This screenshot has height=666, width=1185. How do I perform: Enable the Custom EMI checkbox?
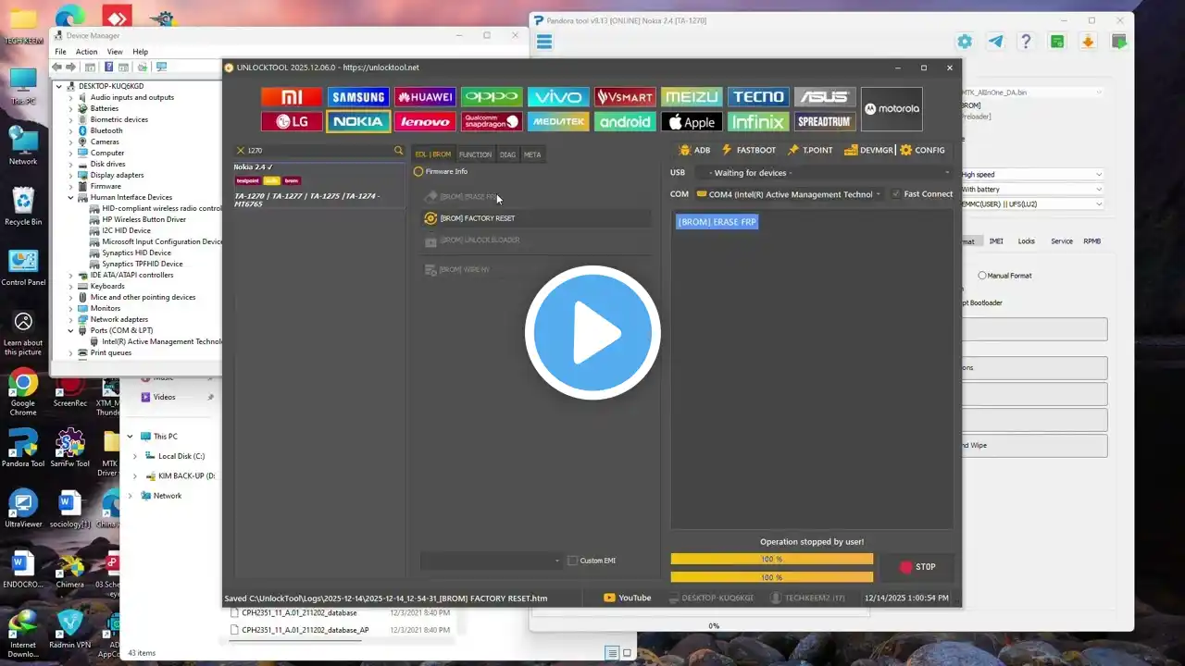point(572,561)
